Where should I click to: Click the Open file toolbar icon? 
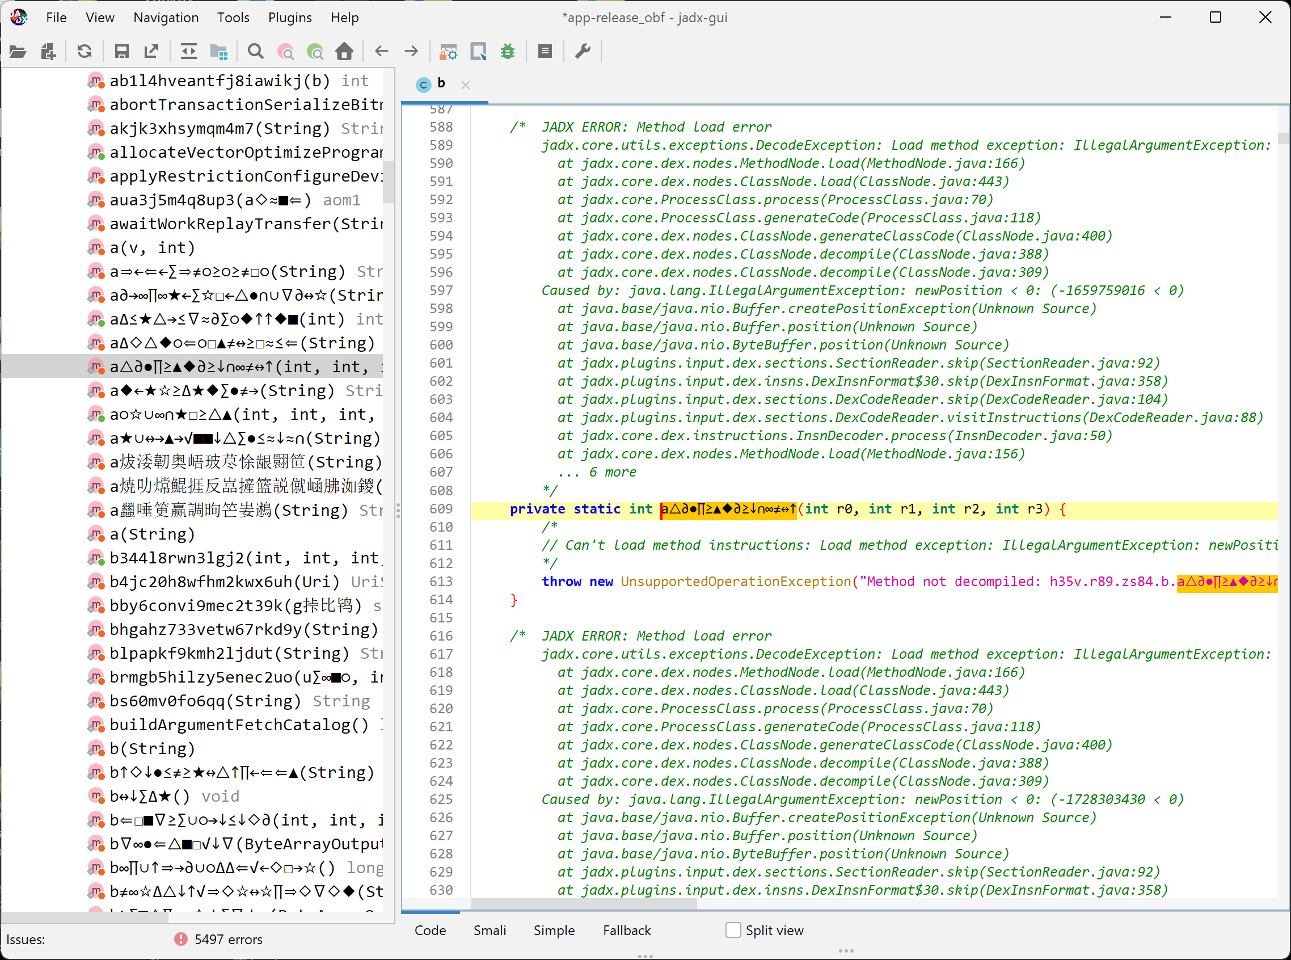18,52
